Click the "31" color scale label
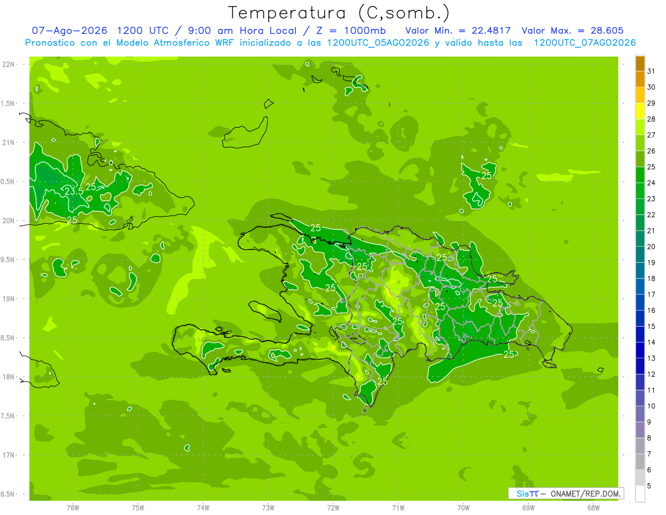666x515 pixels. [x=652, y=71]
